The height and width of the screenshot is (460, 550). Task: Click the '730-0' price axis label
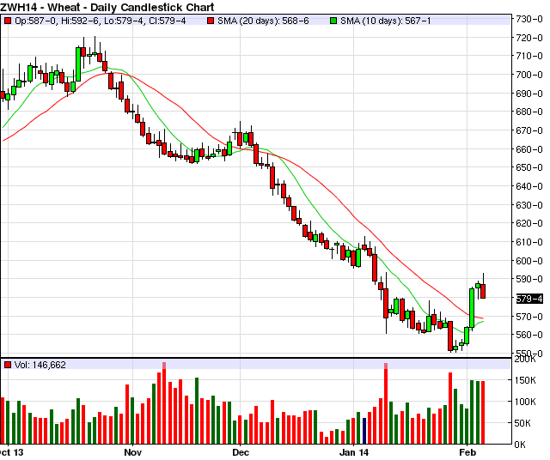[529, 19]
